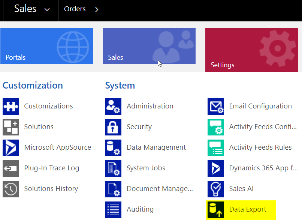Screen dimensions: 302x221
Task: Go to Microsoft AppSource
Action: pyautogui.click(x=58, y=147)
